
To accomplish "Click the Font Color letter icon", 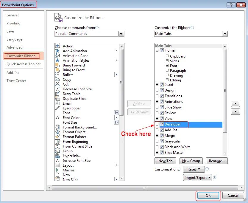I will [x=57, y=117].
